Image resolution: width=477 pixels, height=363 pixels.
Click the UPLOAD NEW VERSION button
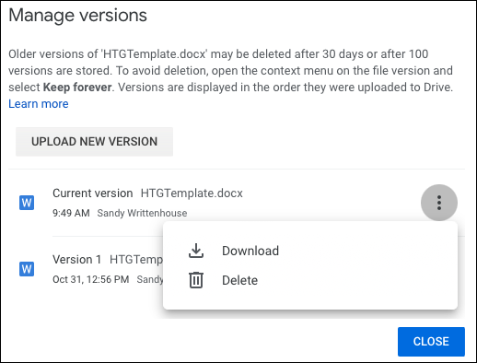click(x=94, y=142)
